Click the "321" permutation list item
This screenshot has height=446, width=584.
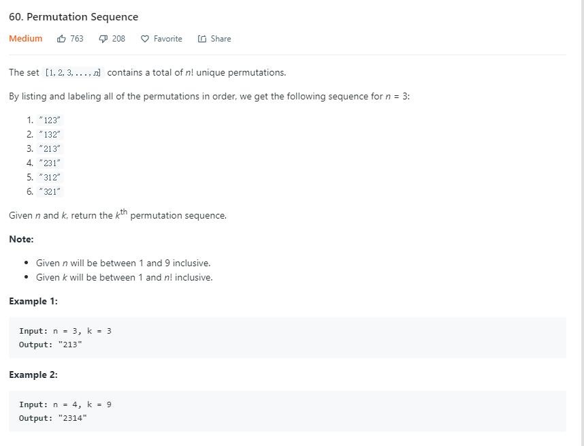coord(50,192)
